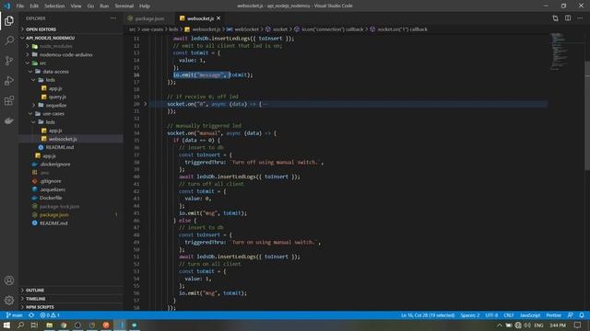Change file encoding via UTF-8

(x=491, y=315)
